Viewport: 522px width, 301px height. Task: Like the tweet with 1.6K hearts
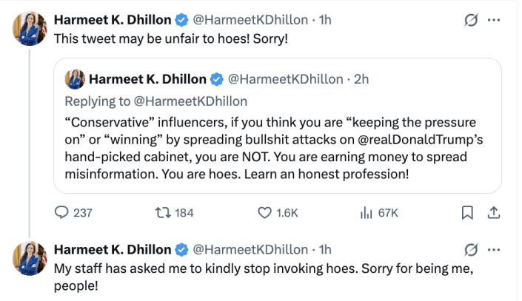(x=264, y=213)
